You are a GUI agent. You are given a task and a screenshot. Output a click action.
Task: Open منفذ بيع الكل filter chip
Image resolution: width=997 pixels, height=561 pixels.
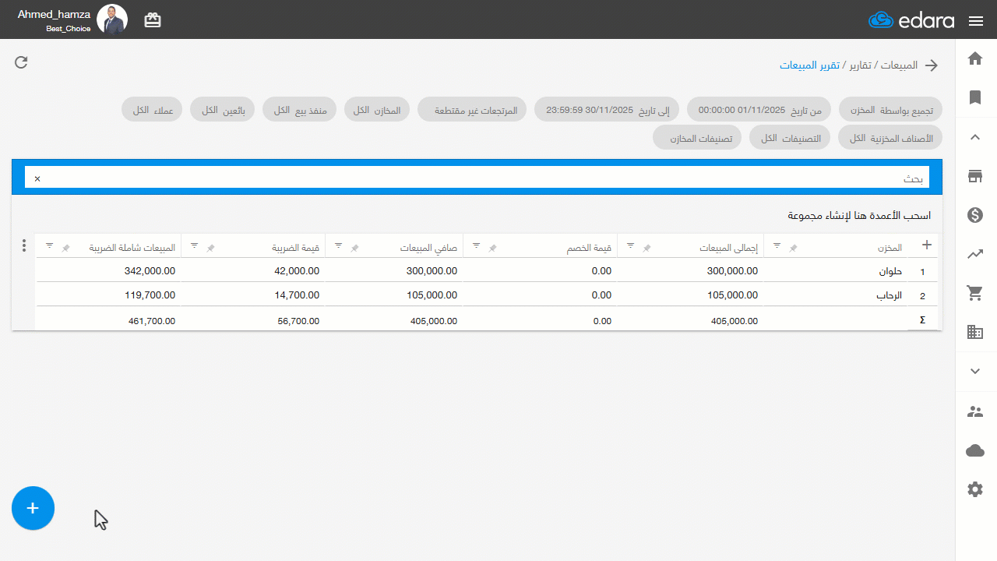(x=300, y=110)
